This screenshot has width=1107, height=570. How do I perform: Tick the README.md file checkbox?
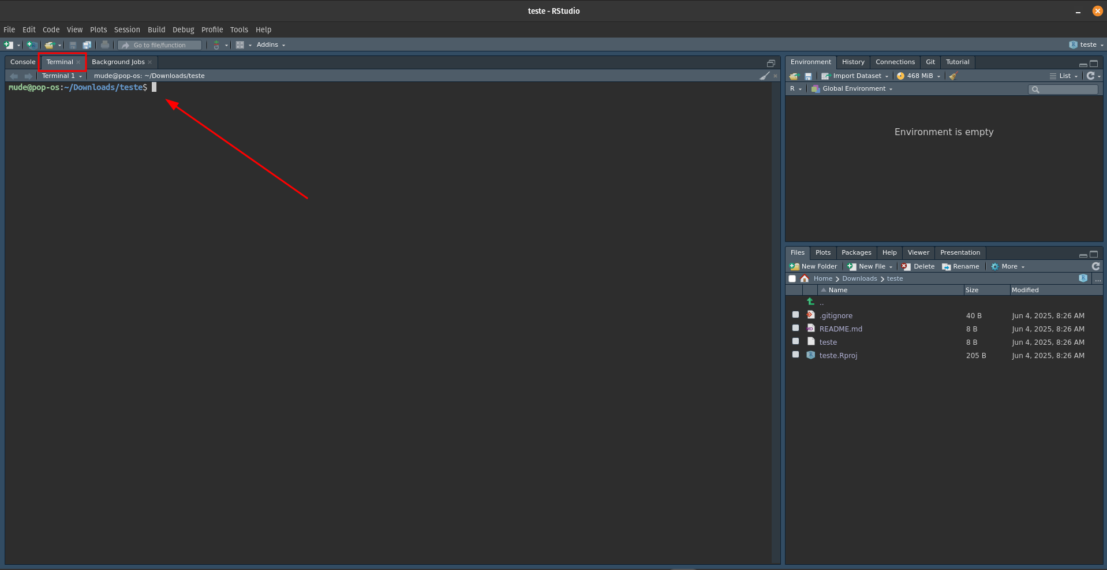[x=795, y=329]
